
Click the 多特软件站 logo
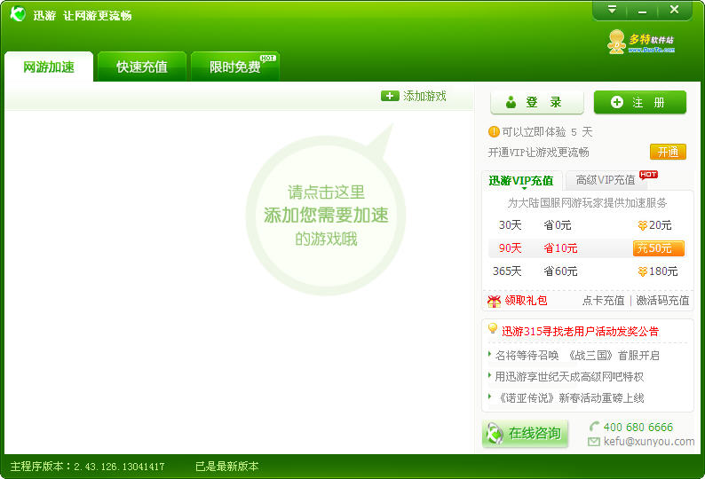(641, 43)
